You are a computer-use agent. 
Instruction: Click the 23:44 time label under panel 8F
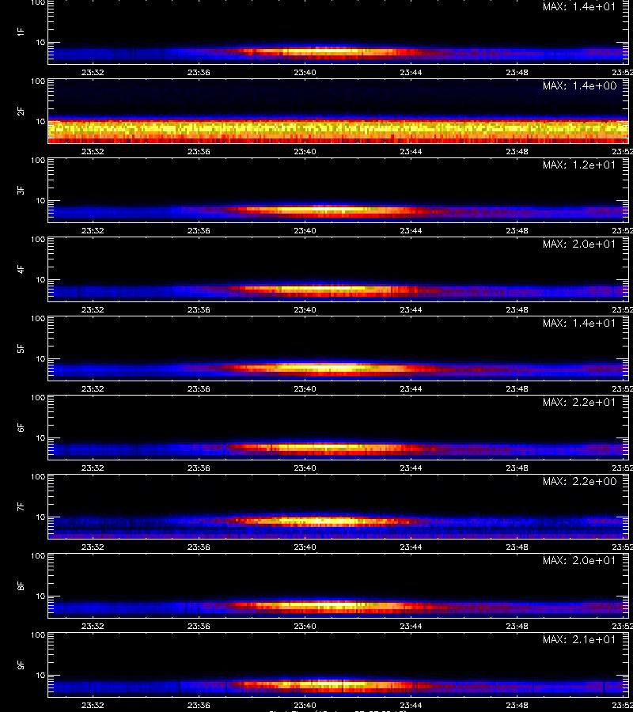pyautogui.click(x=411, y=627)
